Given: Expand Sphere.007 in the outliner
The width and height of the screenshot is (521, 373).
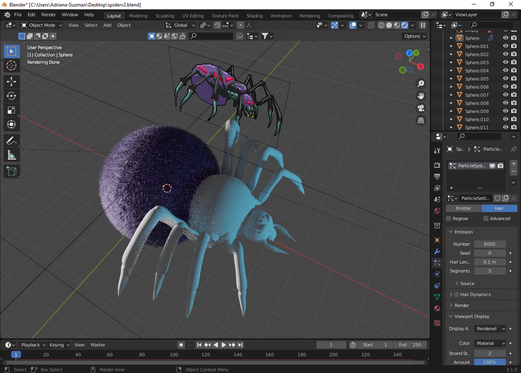Looking at the screenshot, I should [451, 95].
